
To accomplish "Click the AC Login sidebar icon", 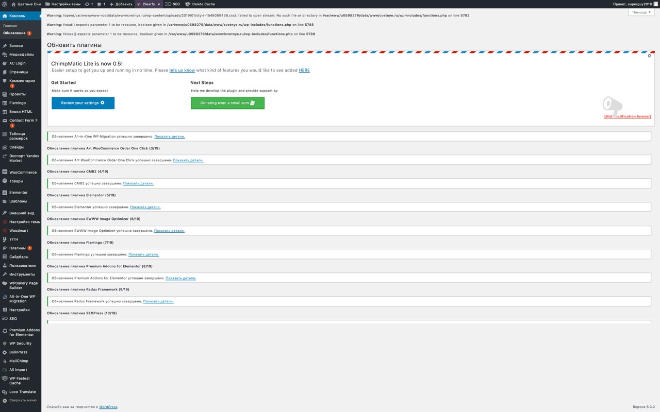I will pyautogui.click(x=5, y=63).
